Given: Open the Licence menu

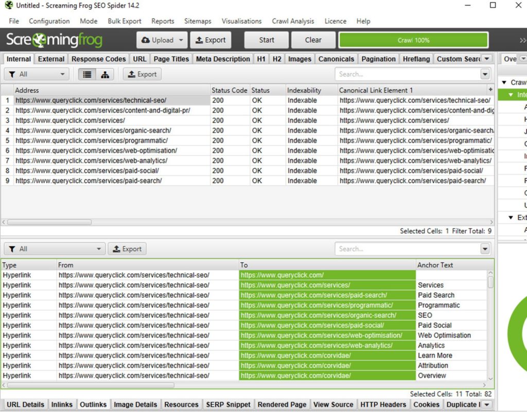Looking at the screenshot, I should (x=336, y=21).
